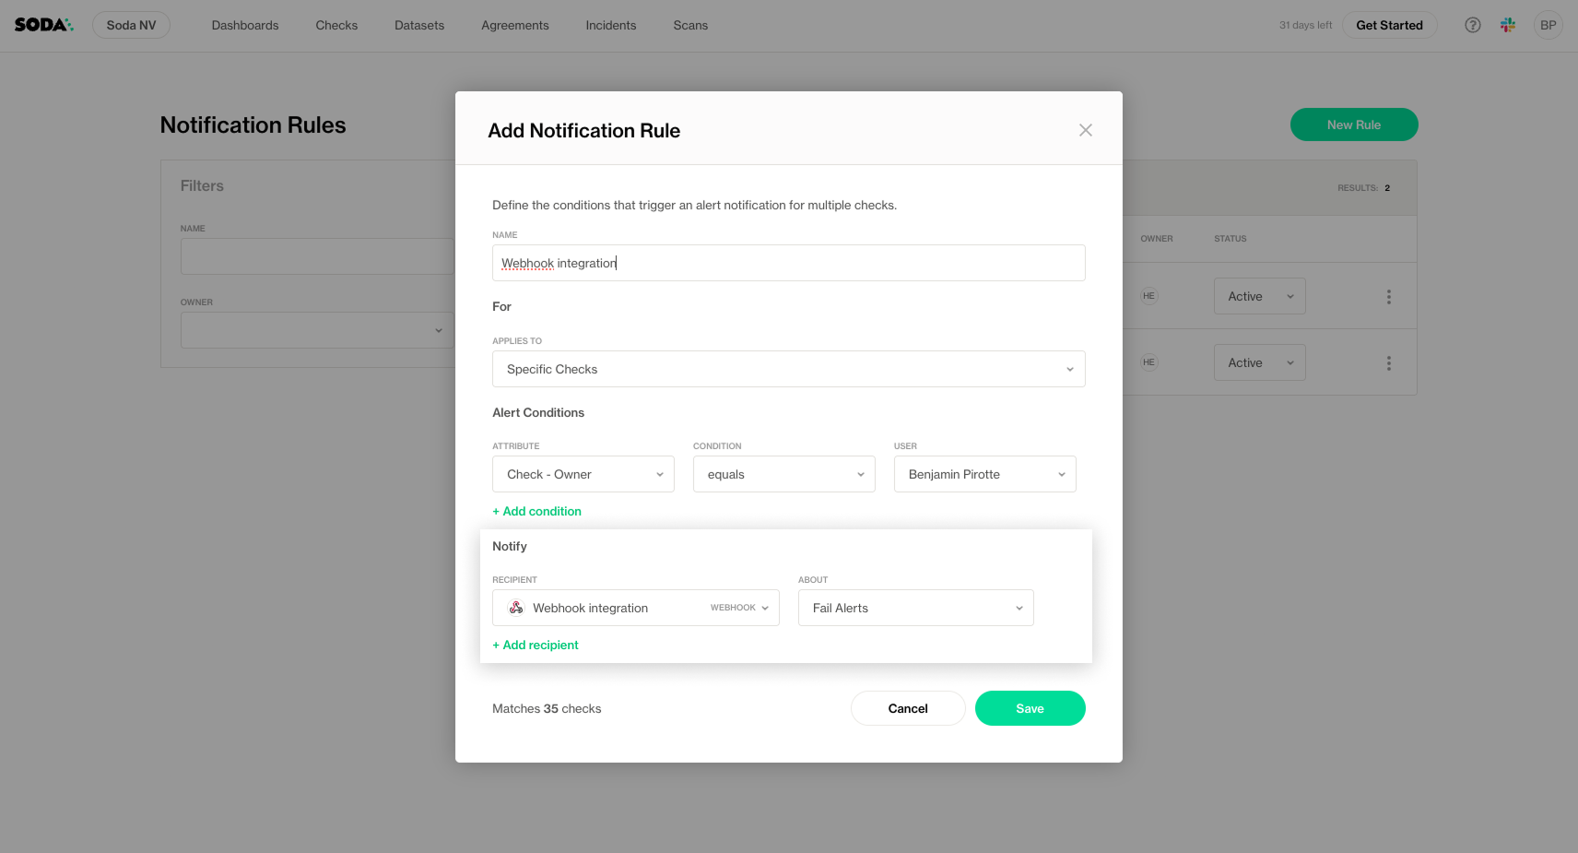Open the Fail Alerts about dropdown
Image resolution: width=1578 pixels, height=853 pixels.
click(x=915, y=608)
